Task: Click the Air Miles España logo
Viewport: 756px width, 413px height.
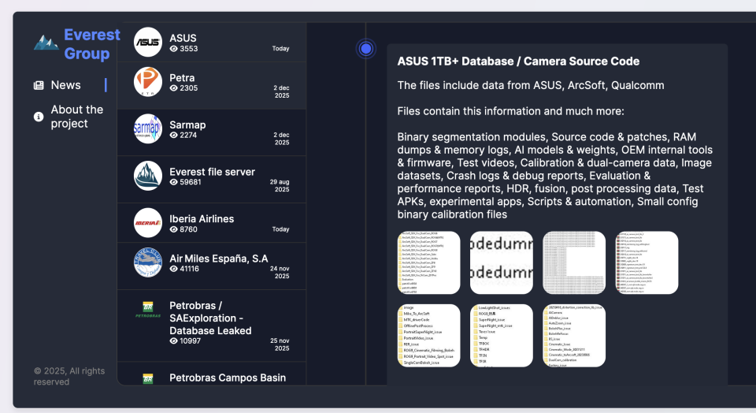Action: pos(148,262)
